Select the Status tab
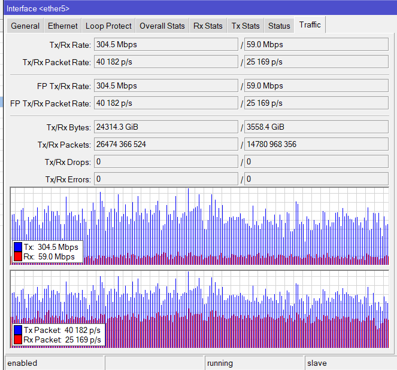The height and width of the screenshot is (370, 397). tap(279, 26)
